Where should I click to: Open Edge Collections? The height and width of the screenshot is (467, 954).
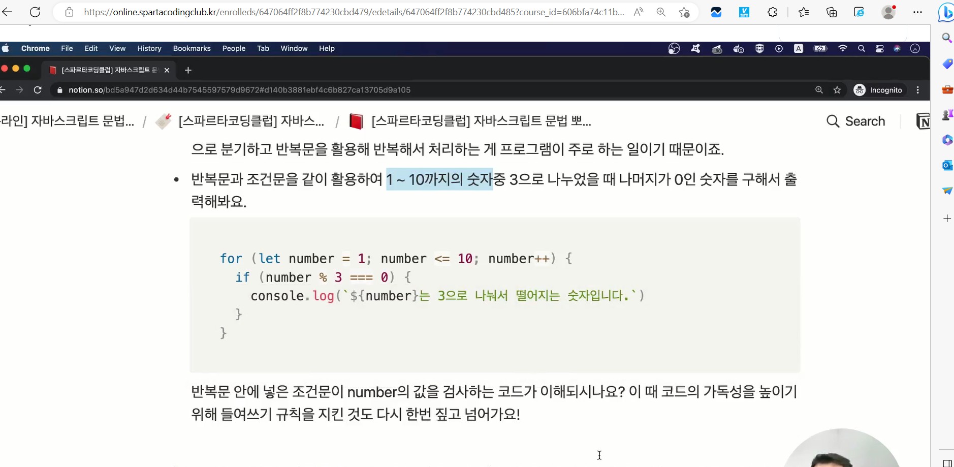click(832, 12)
